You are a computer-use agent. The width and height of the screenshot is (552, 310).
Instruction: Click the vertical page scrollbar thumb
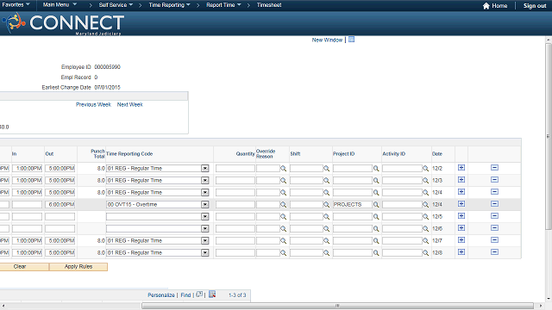coord(549,136)
